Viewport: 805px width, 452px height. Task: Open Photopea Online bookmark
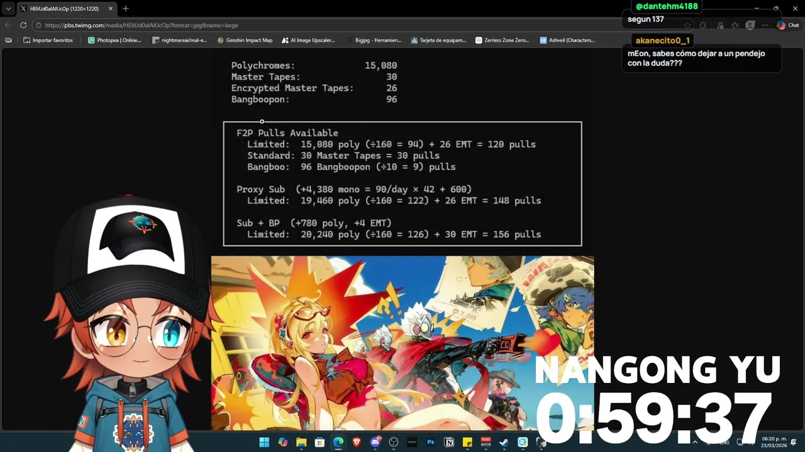point(114,40)
